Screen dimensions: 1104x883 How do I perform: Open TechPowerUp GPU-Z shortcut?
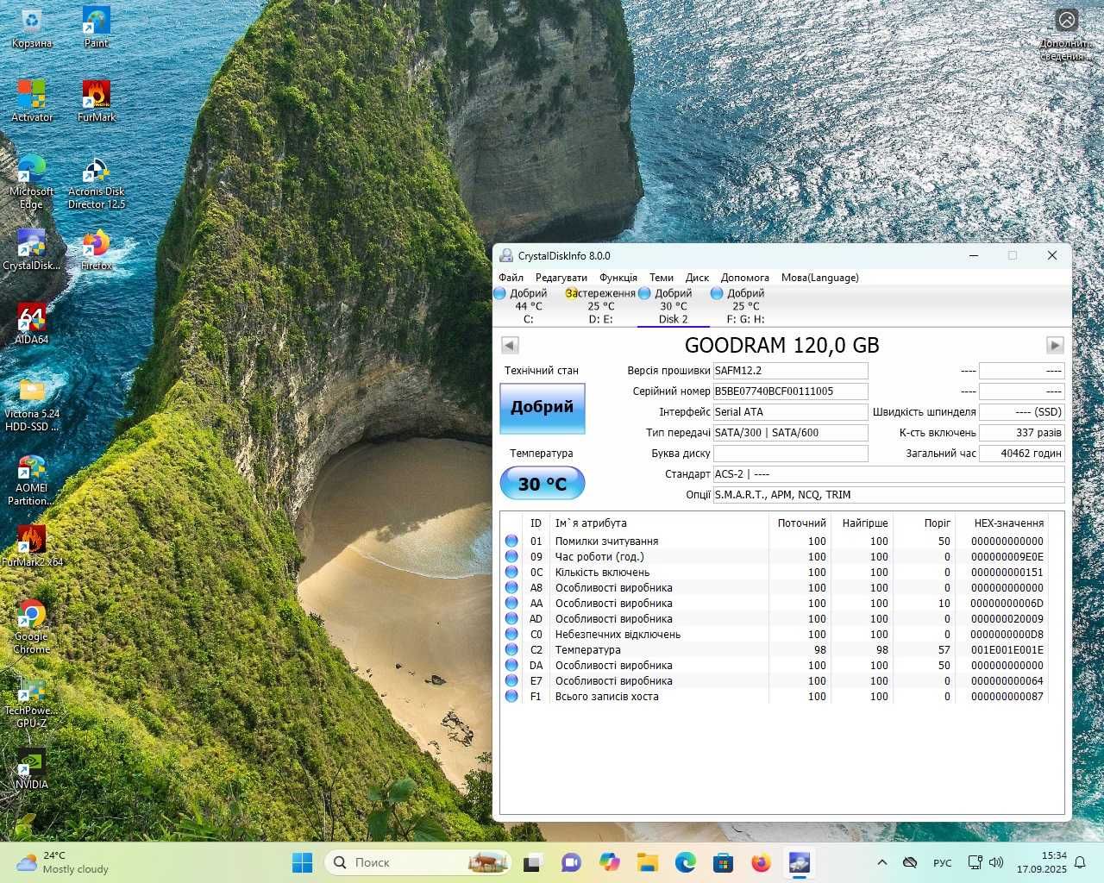[32, 701]
